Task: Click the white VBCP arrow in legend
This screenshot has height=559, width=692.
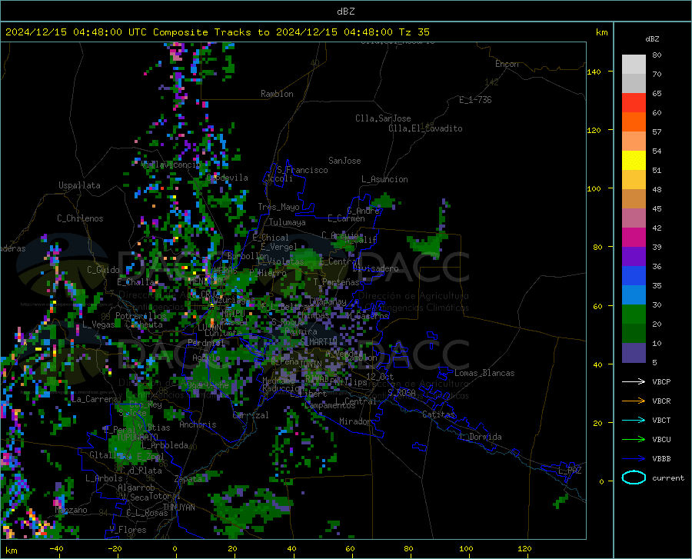Action: tap(634, 381)
